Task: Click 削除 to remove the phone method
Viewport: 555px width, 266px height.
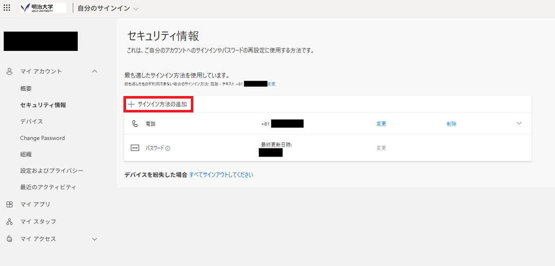Action: (x=451, y=124)
